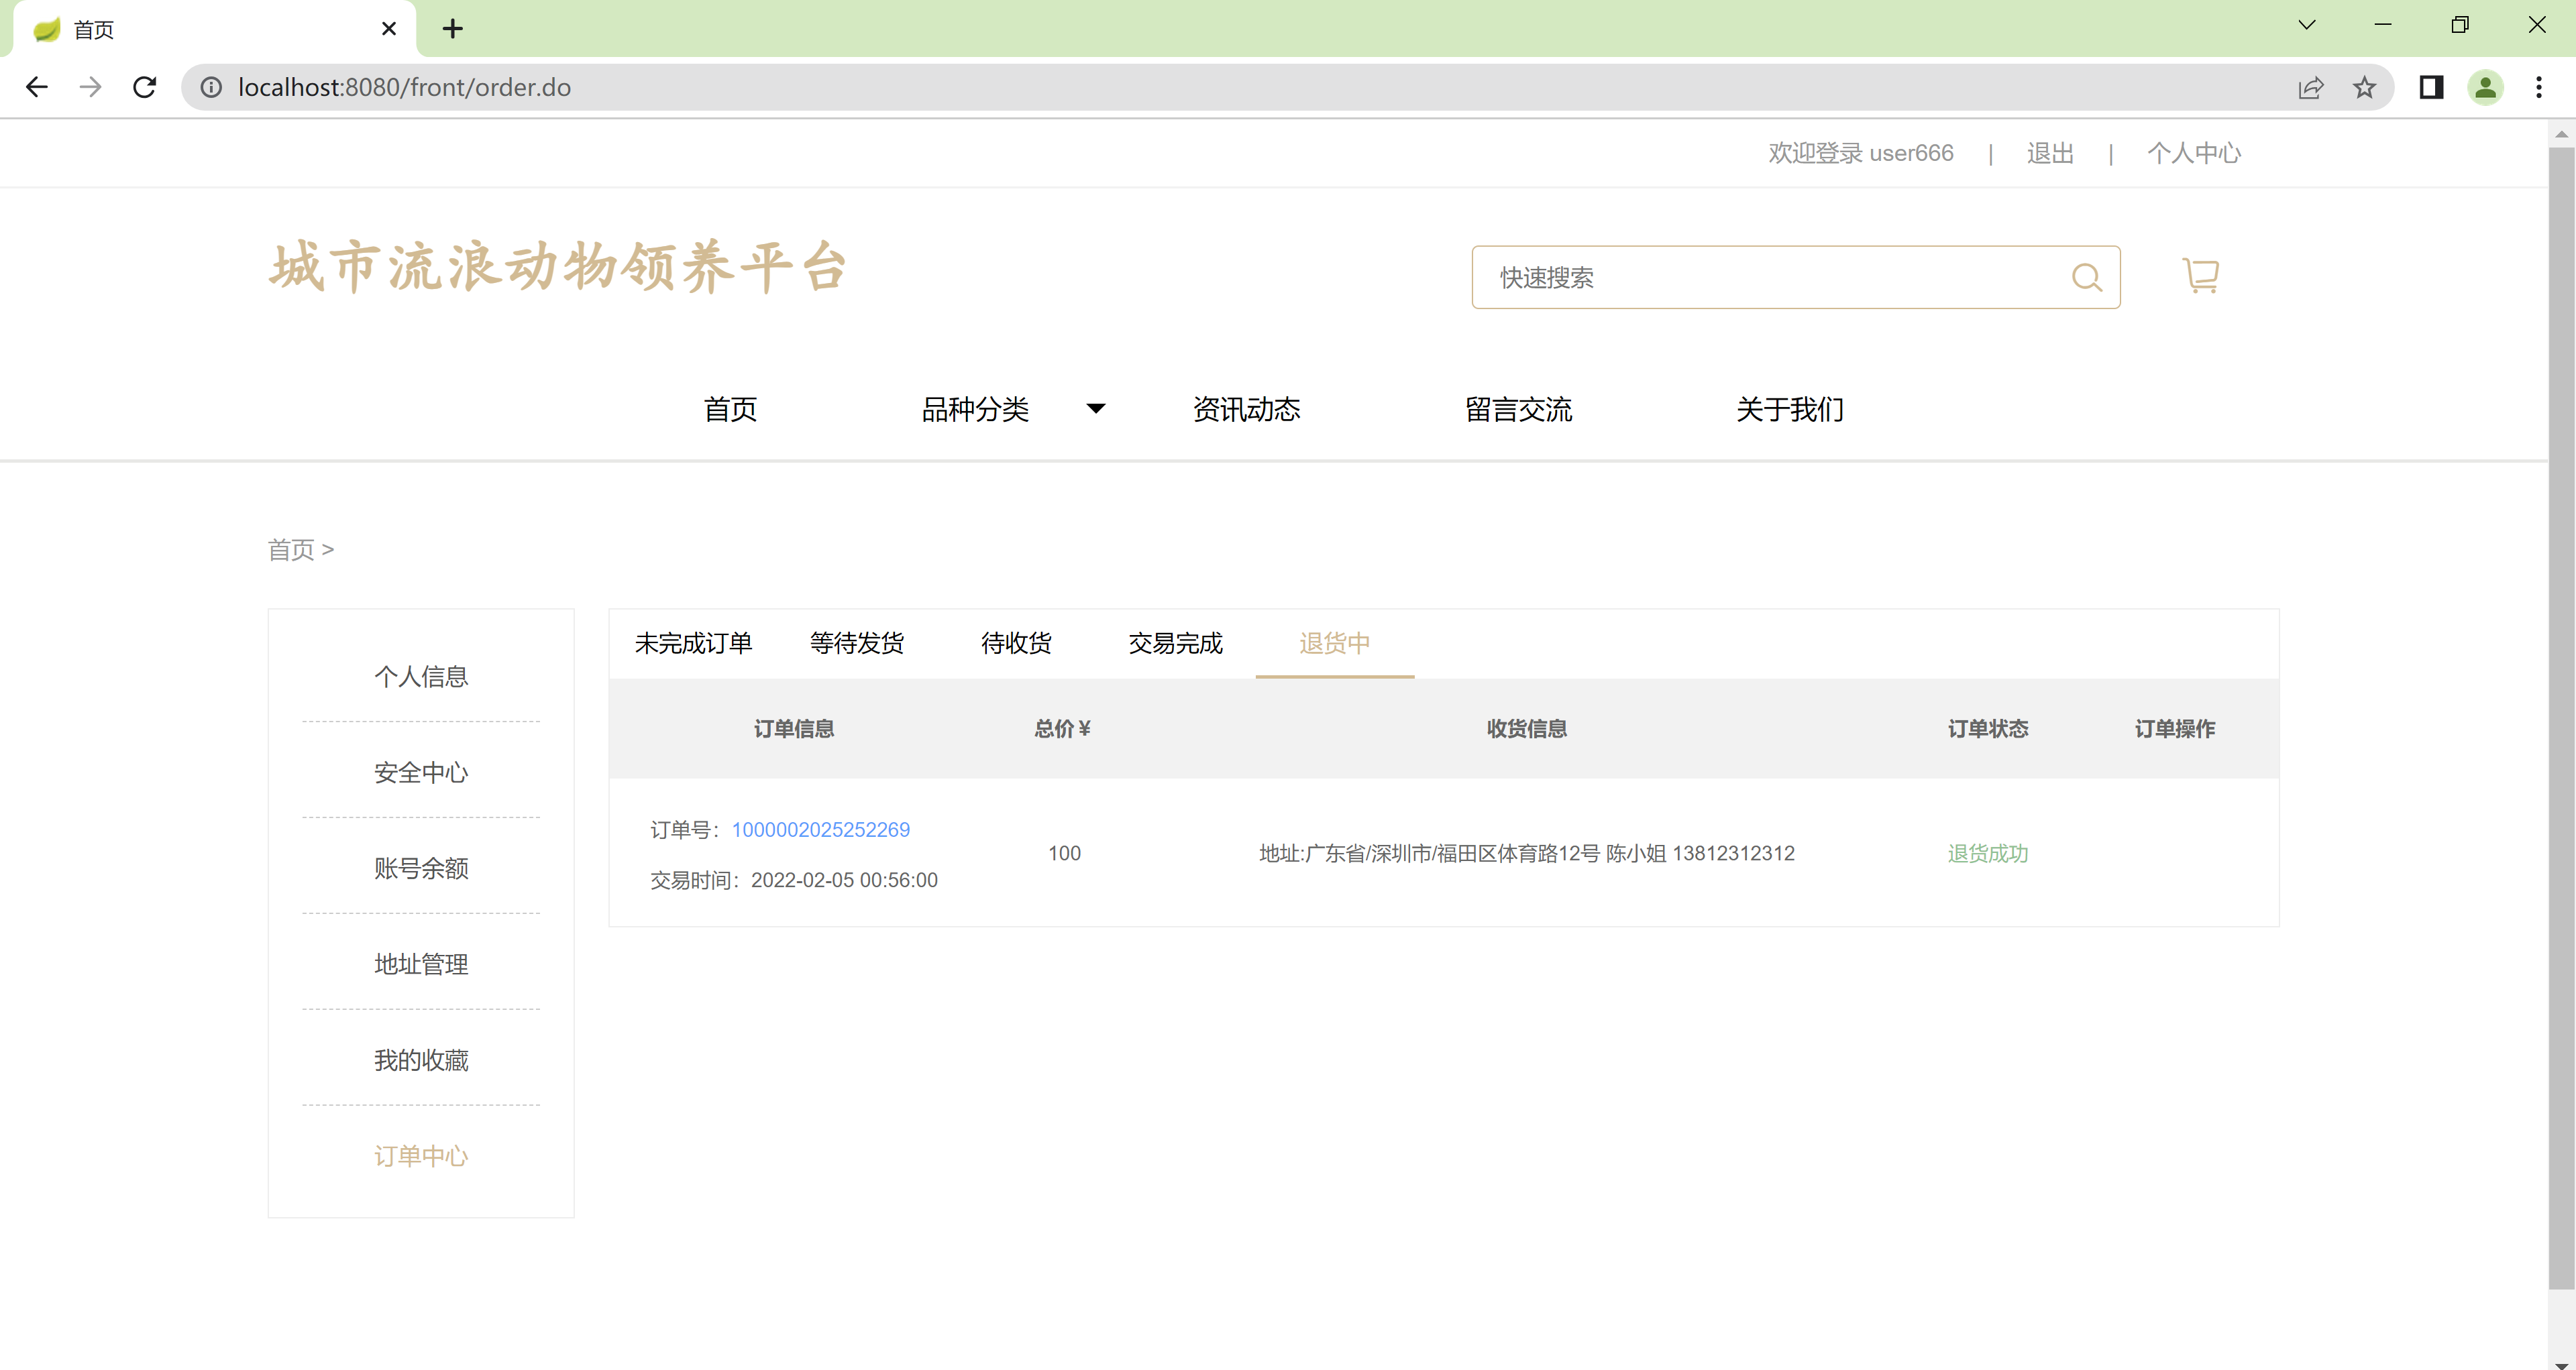Screen dimensions: 2576x1370
Task: Select the 退货中 tab
Action: point(1334,642)
